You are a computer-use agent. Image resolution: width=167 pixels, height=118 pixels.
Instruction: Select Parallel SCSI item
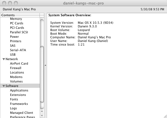point(19,32)
